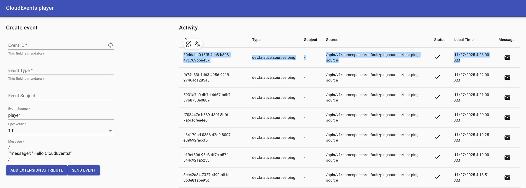This screenshot has width=526, height=188.
Task: Click the Send Event button
Action: tap(83, 170)
